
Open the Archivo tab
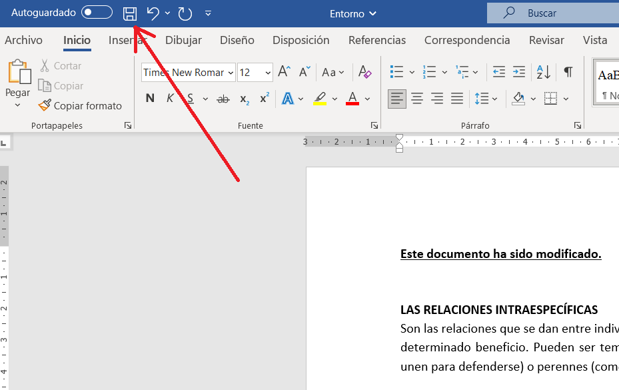coord(23,40)
